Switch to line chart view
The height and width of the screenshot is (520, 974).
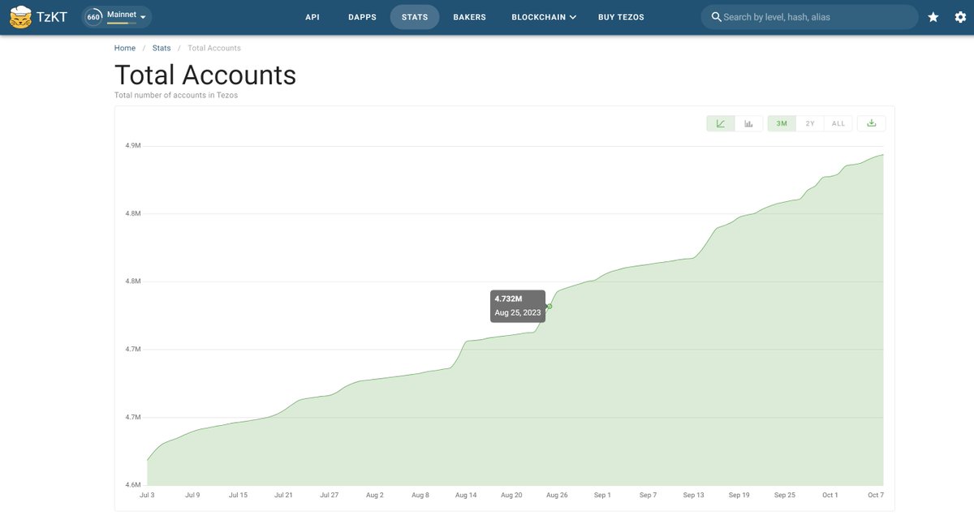pos(721,123)
